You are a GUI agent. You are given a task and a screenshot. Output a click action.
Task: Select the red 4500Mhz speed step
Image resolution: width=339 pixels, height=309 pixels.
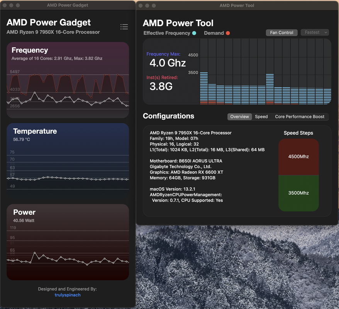(298, 157)
